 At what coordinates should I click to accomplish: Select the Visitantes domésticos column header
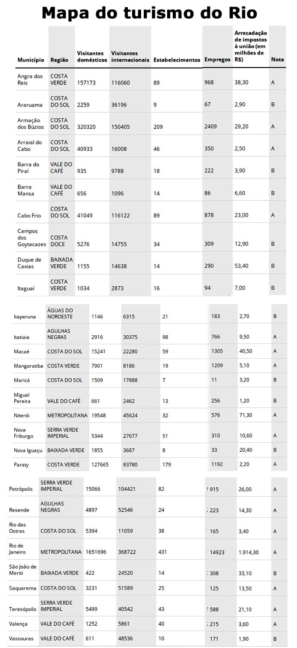click(92, 56)
